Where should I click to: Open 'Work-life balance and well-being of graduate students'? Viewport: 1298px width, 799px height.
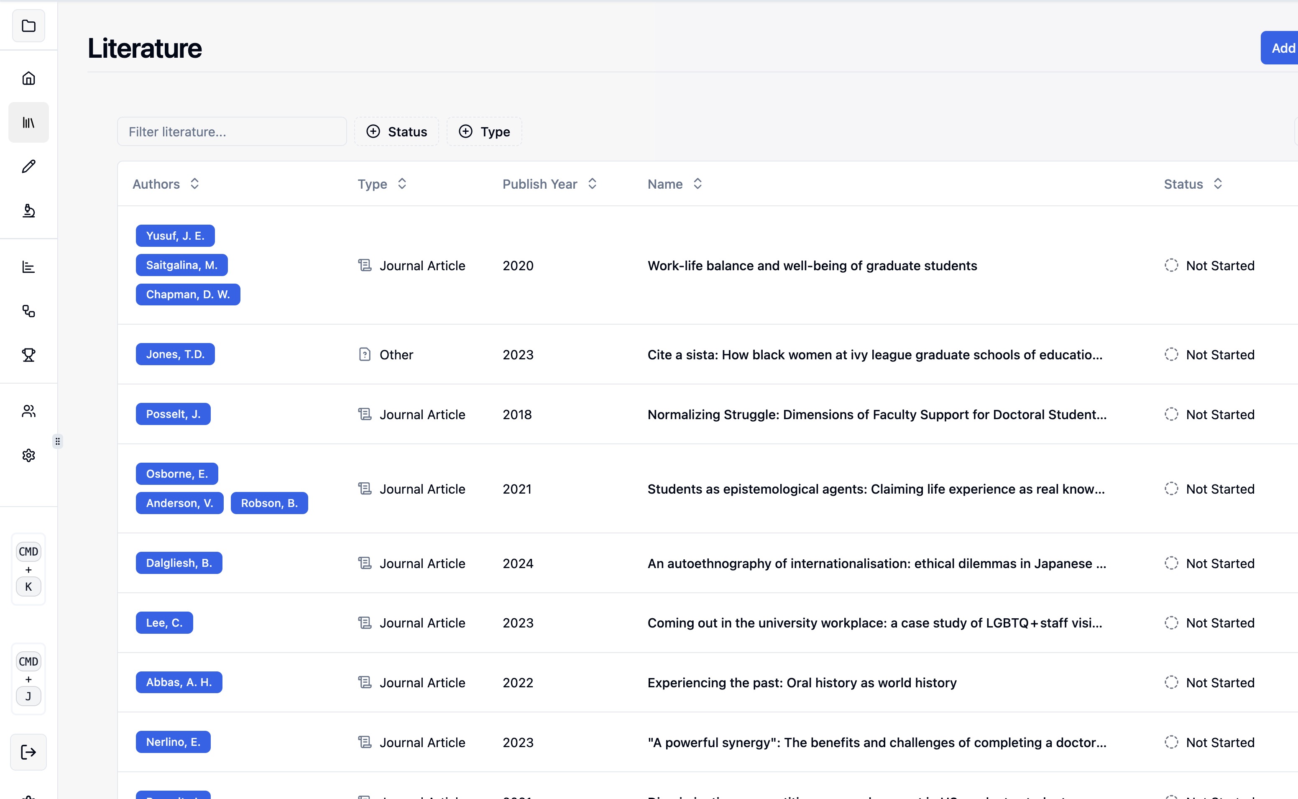[x=812, y=266]
